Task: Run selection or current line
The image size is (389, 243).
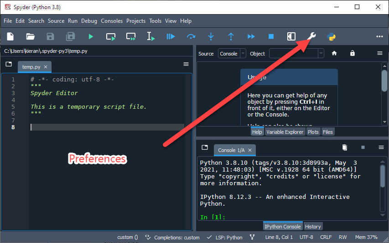Action: [150, 36]
